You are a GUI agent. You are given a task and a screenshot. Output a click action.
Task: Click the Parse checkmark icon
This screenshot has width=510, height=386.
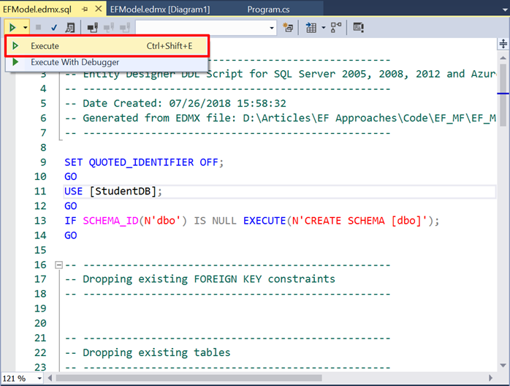tap(54, 28)
